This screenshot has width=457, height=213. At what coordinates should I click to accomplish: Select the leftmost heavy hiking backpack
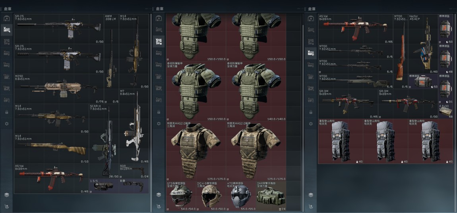pyautogui.click(x=341, y=141)
